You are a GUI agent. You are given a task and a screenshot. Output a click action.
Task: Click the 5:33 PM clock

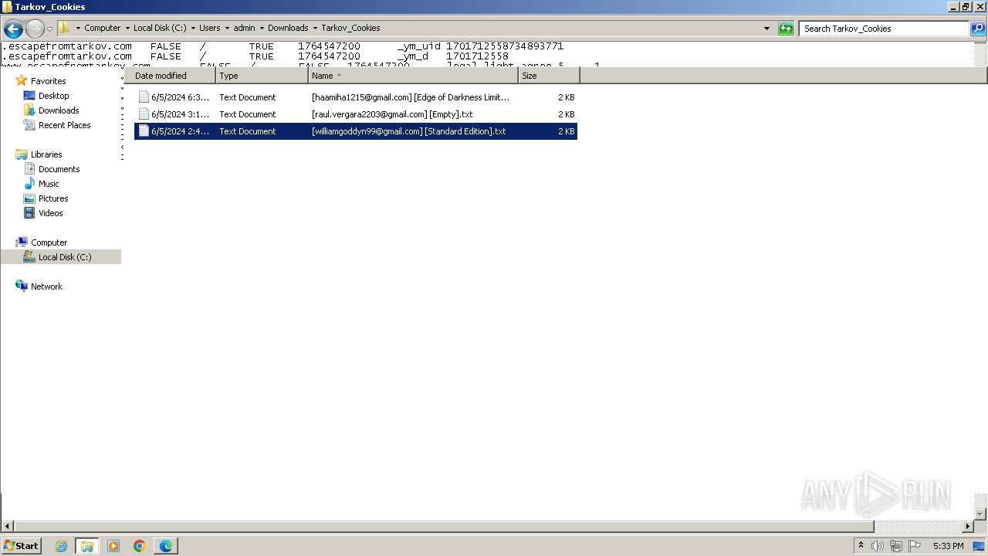(948, 546)
